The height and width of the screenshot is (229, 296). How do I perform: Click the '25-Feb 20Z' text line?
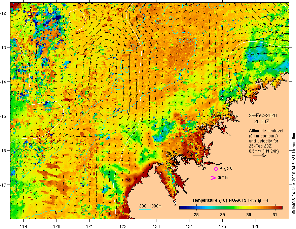tap(260, 146)
